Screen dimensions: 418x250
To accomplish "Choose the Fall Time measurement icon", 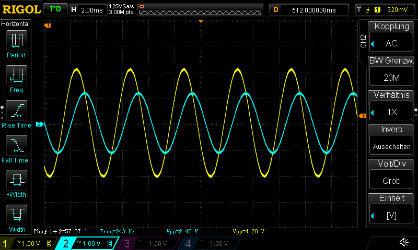I will click(x=16, y=146).
